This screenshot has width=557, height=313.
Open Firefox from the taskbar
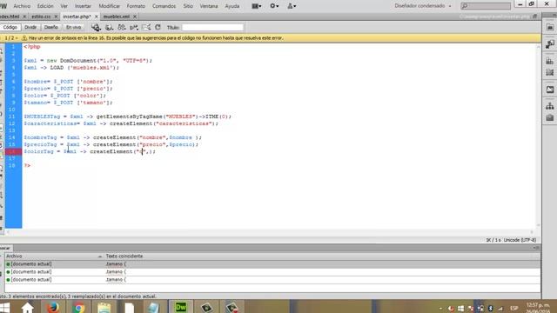(x=52, y=307)
